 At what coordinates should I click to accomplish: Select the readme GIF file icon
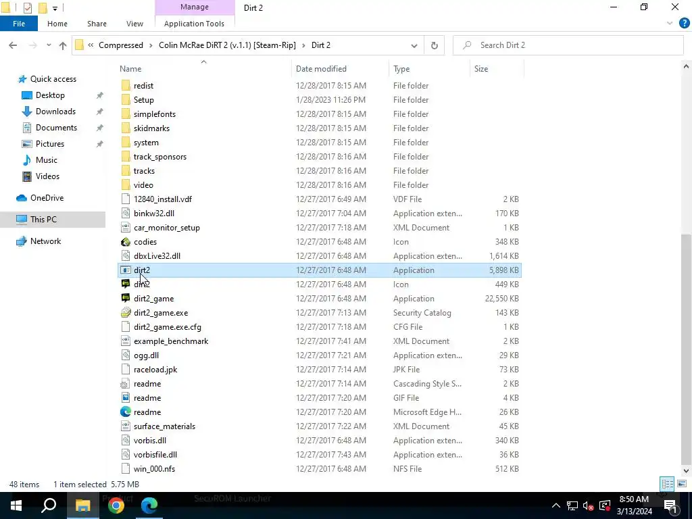[126, 397]
